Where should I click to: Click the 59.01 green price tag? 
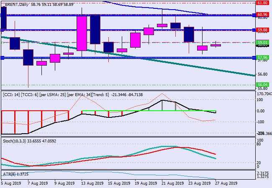262,43
